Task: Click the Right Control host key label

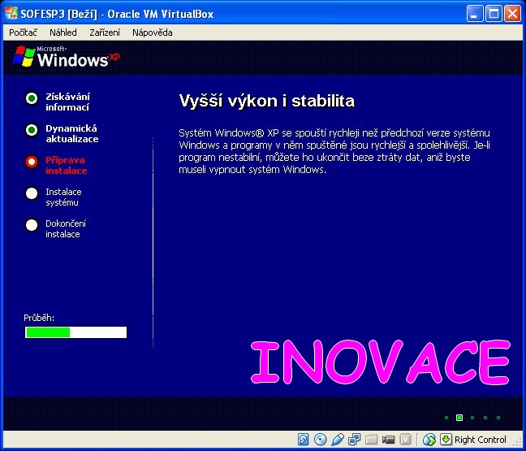Action: (480, 440)
